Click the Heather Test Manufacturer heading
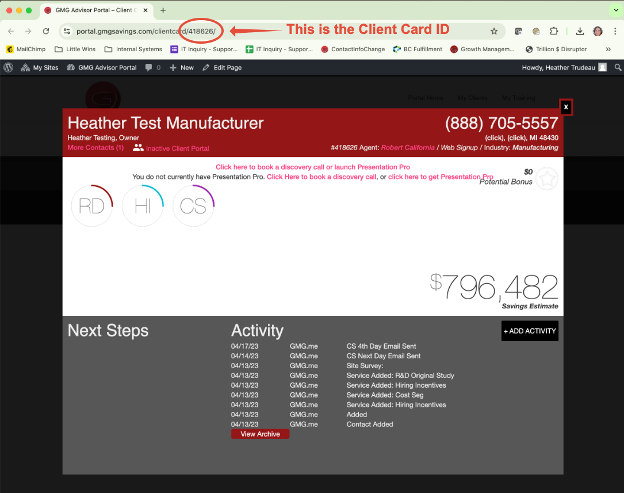624x493 pixels. pyautogui.click(x=166, y=123)
